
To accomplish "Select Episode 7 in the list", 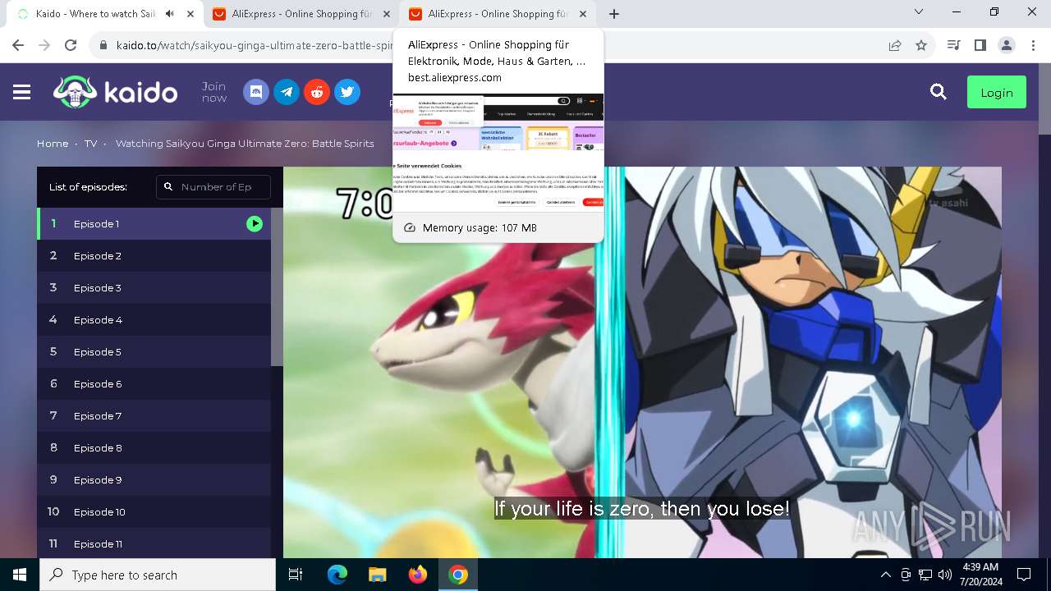I will coord(154,415).
